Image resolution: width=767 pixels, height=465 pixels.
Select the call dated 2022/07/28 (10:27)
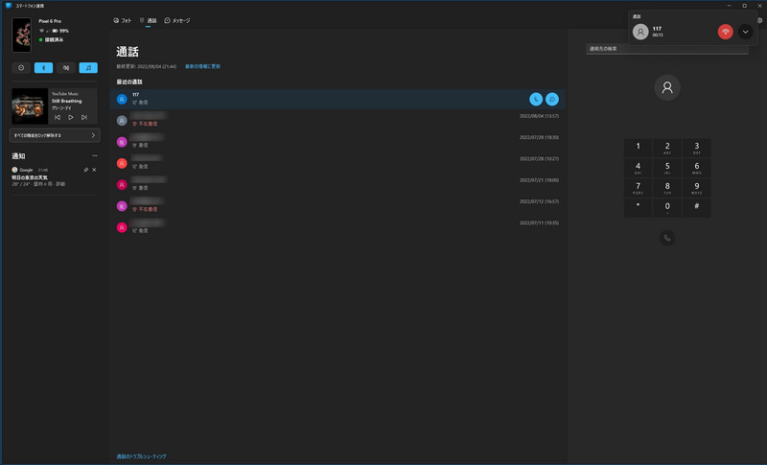point(337,163)
